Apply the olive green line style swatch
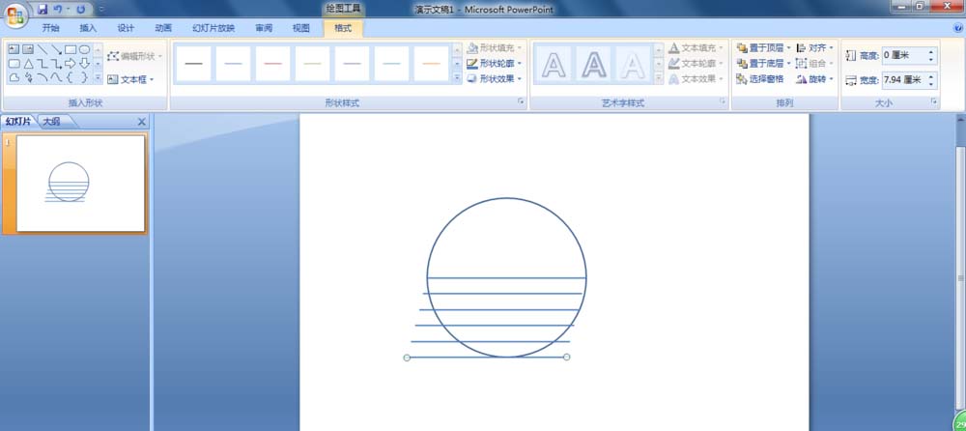This screenshot has height=431, width=966. (x=312, y=64)
